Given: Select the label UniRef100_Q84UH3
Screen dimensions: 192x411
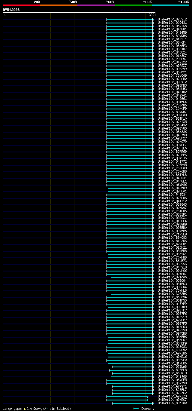Looking at the screenshot, I should [x=172, y=89].
